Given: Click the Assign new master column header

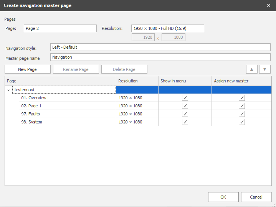Looking at the screenshot, I should [x=241, y=81].
